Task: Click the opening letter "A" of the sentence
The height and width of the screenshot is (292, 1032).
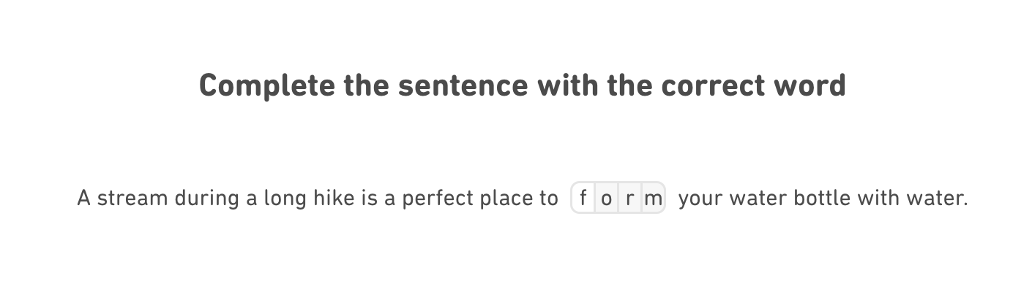Action: 83,199
